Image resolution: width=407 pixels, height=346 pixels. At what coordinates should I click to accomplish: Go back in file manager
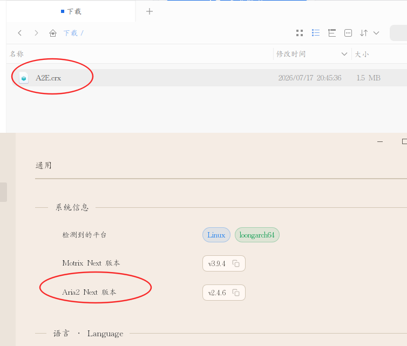(20, 33)
